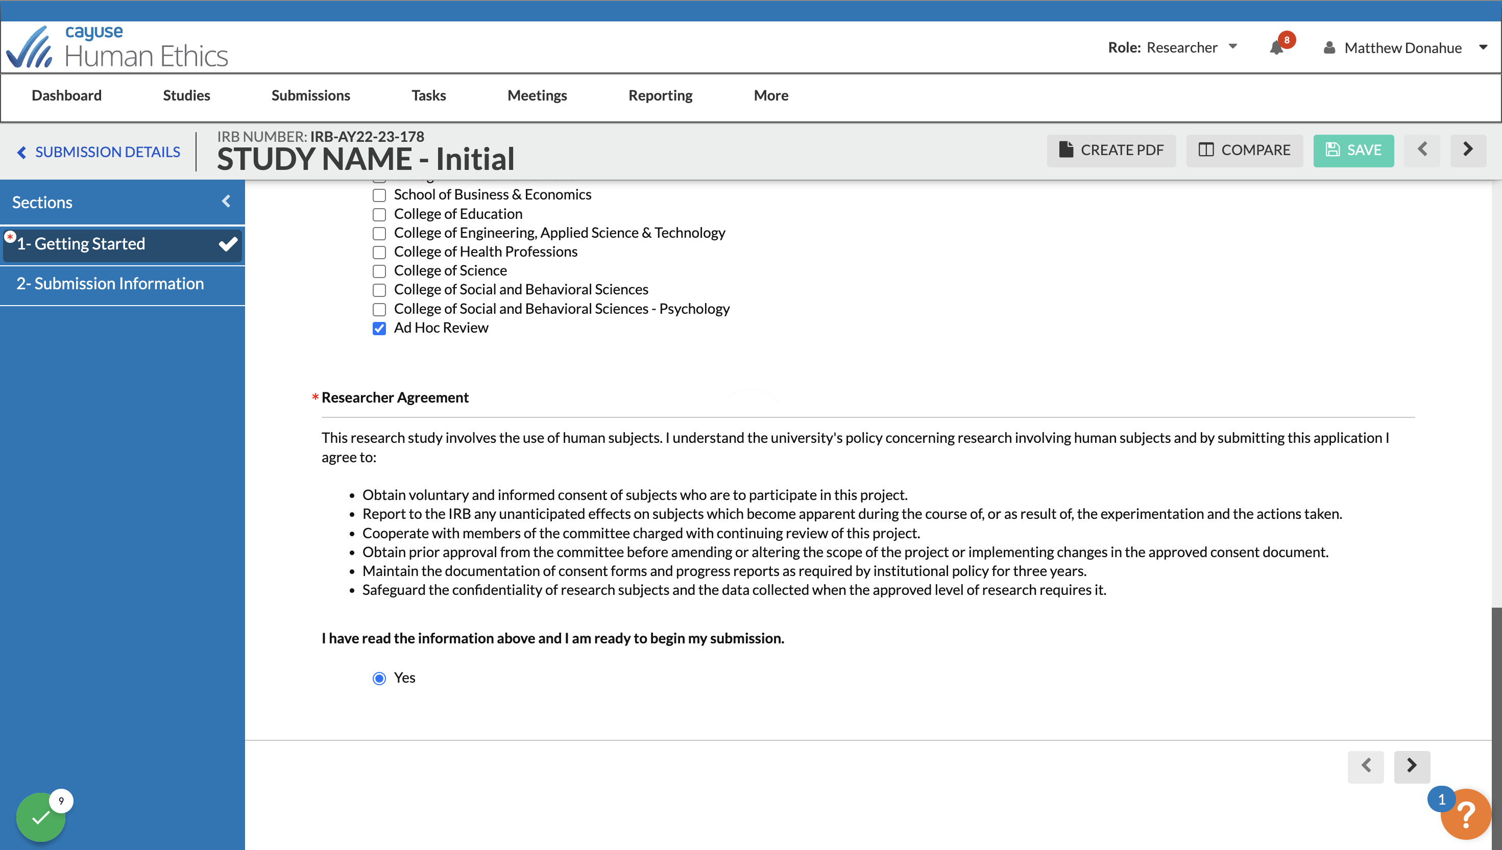Open the Dashboard tab
This screenshot has height=850, width=1502.
(66, 95)
